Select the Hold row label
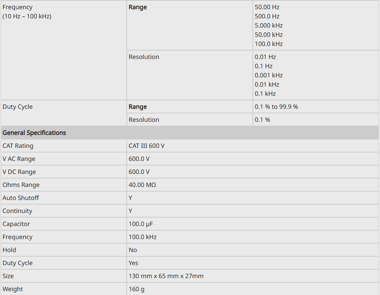The width and height of the screenshot is (380, 295). click(x=9, y=250)
